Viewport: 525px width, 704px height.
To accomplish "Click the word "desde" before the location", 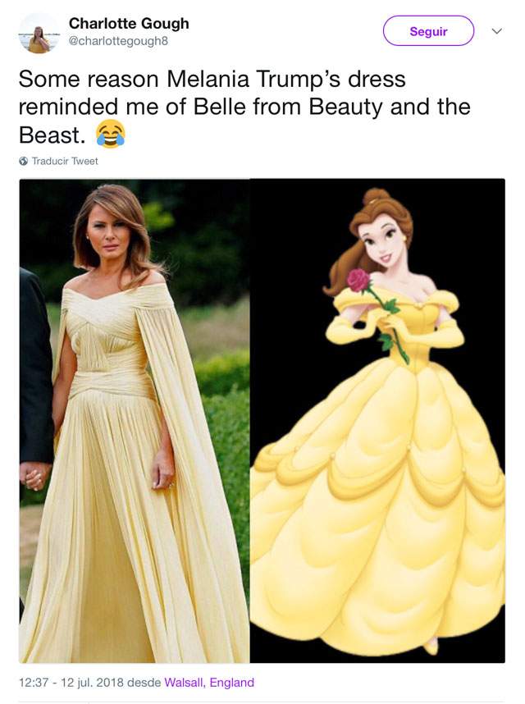I will [144, 683].
